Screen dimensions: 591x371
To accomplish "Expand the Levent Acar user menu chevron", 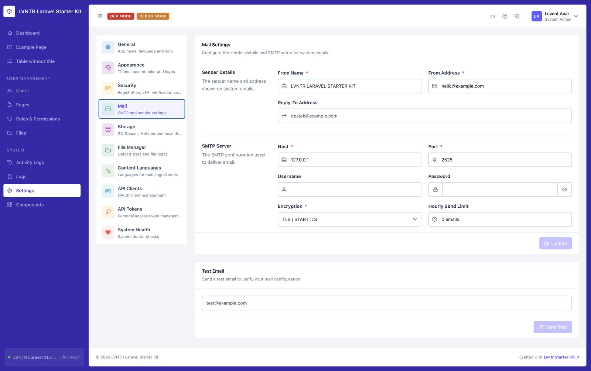I will coord(576,16).
